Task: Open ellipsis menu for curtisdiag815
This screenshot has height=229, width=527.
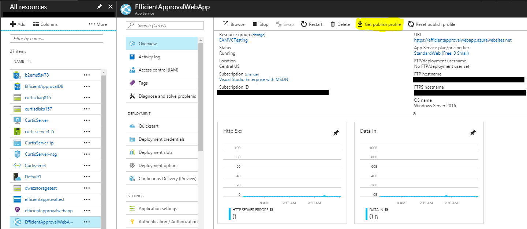Action: (x=87, y=98)
